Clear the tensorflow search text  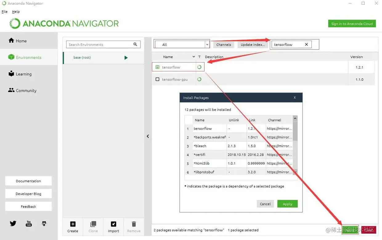(x=307, y=44)
